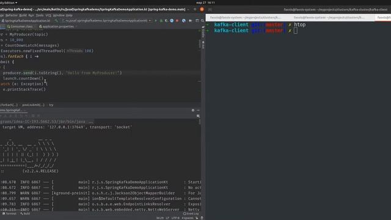Click the clock 'мар 27 16:11' in top bar
Image resolution: width=391 pixels, height=220 pixels.
[x=205, y=2]
